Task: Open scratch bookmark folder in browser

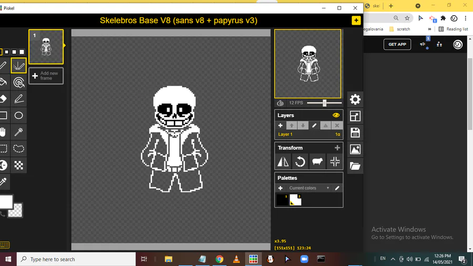Action: coord(400,29)
